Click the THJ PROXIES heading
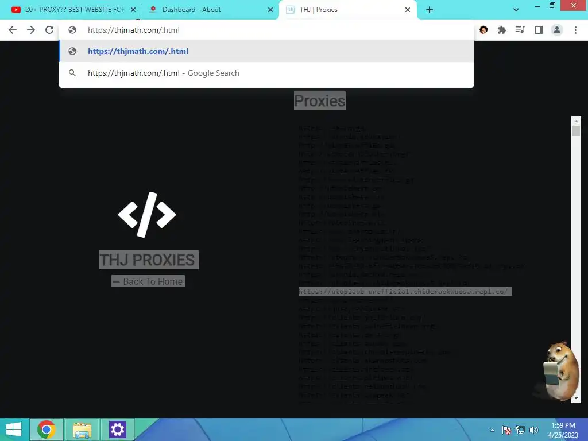The image size is (588, 441). [149, 260]
